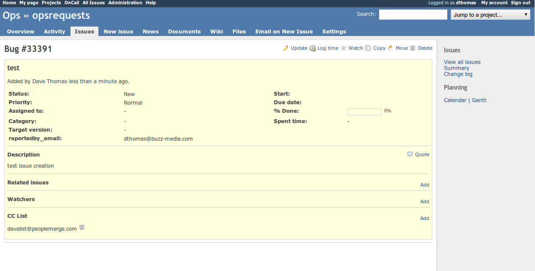The width and height of the screenshot is (535, 271).
Task: Open the Administration top menu item
Action: 125,3
